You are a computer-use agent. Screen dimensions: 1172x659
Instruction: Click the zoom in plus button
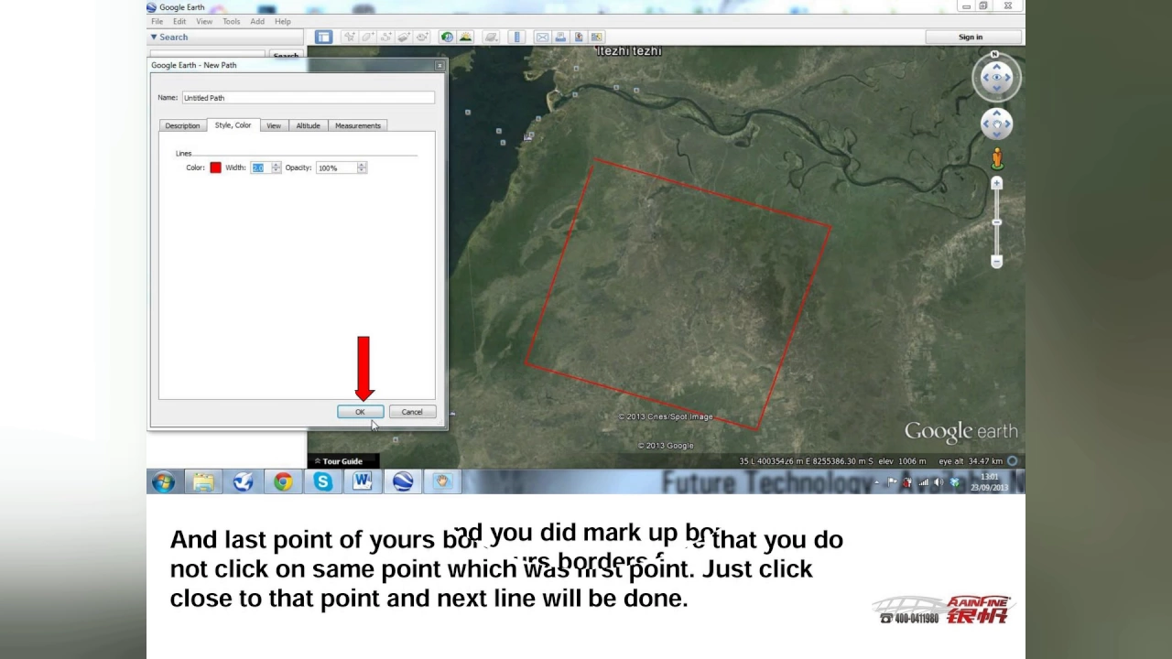click(996, 183)
